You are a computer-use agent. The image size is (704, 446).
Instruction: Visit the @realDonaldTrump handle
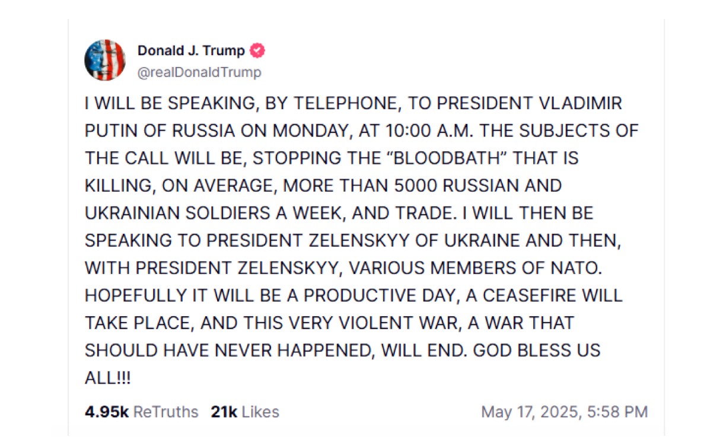click(x=199, y=72)
